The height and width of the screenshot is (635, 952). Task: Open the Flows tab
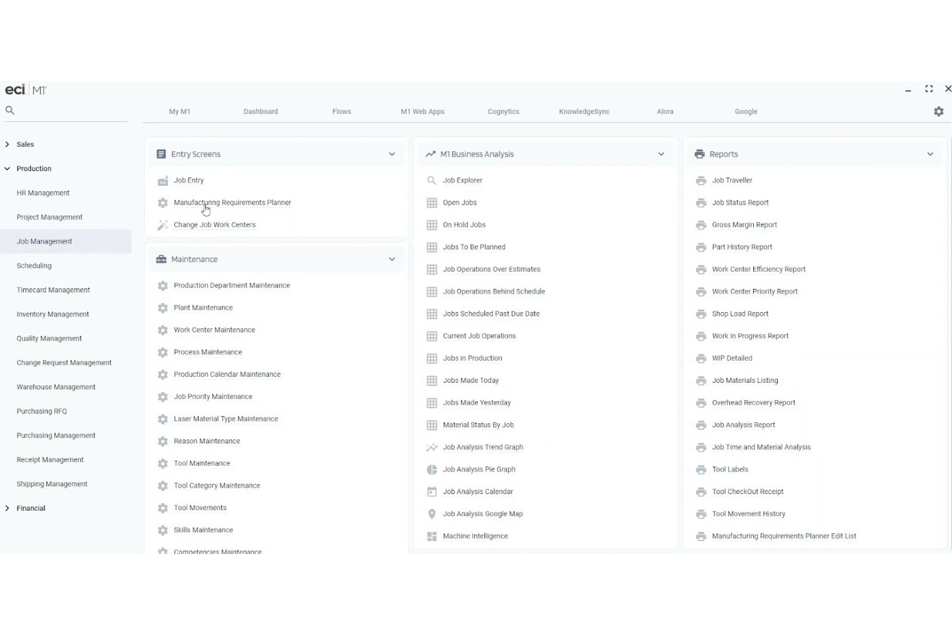click(x=342, y=111)
